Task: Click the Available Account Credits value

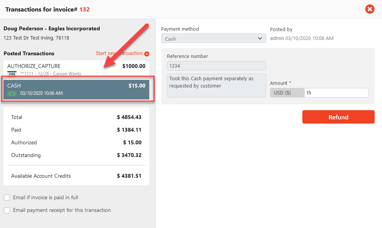Action: (129, 176)
